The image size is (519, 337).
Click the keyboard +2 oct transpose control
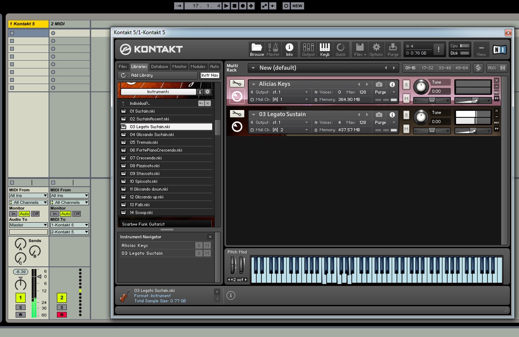tap(237, 279)
